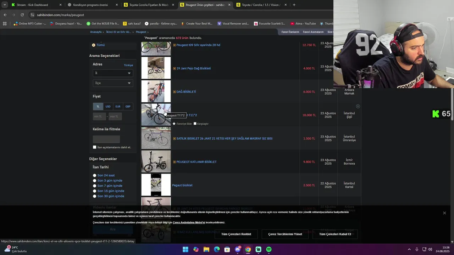Select Son 24 saat listing date
Viewport: 454px width, 255px height.
coord(95,175)
